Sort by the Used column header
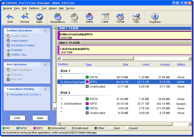 (140, 65)
